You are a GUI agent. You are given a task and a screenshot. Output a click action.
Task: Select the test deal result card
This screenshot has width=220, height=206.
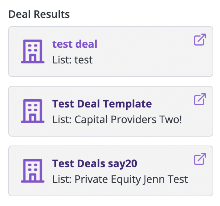(111, 51)
